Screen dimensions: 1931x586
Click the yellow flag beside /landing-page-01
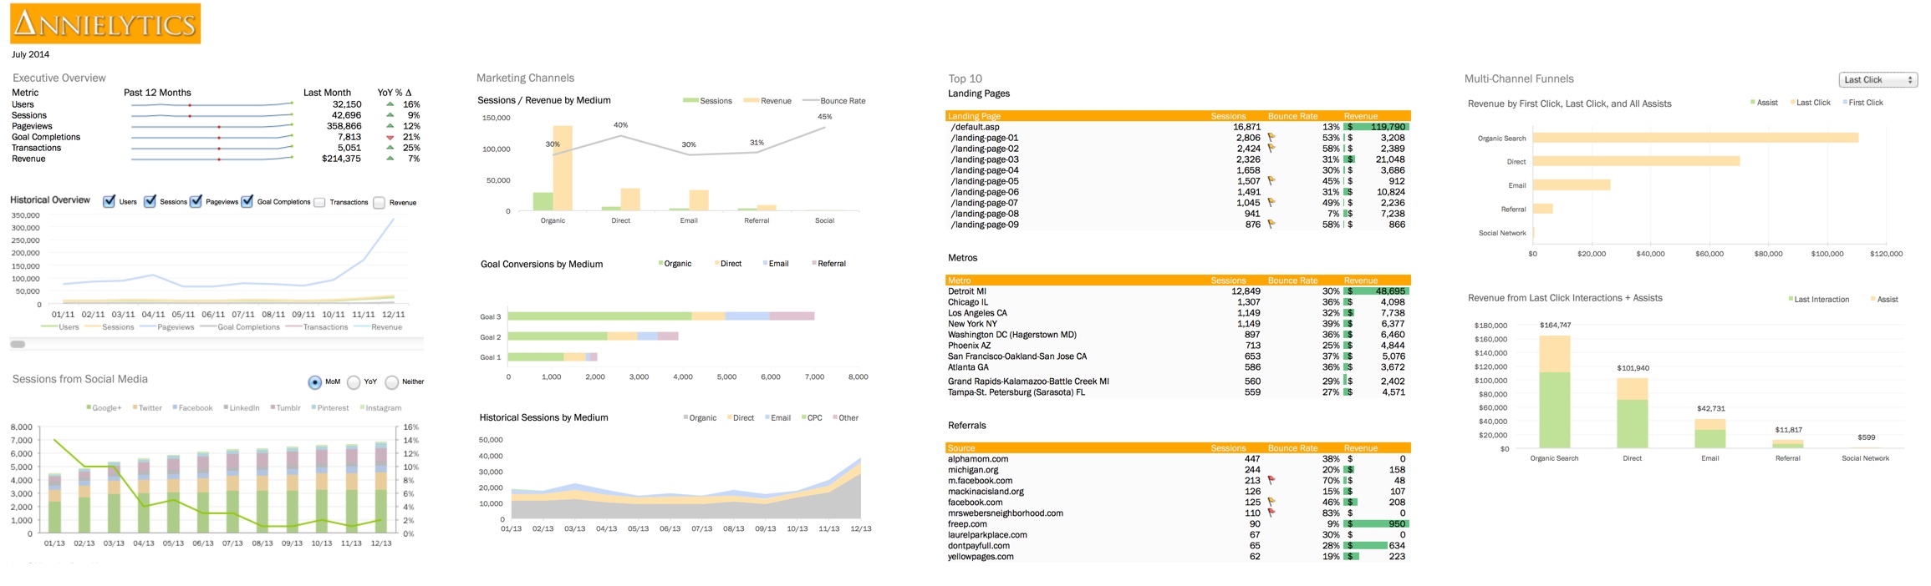(x=1271, y=138)
